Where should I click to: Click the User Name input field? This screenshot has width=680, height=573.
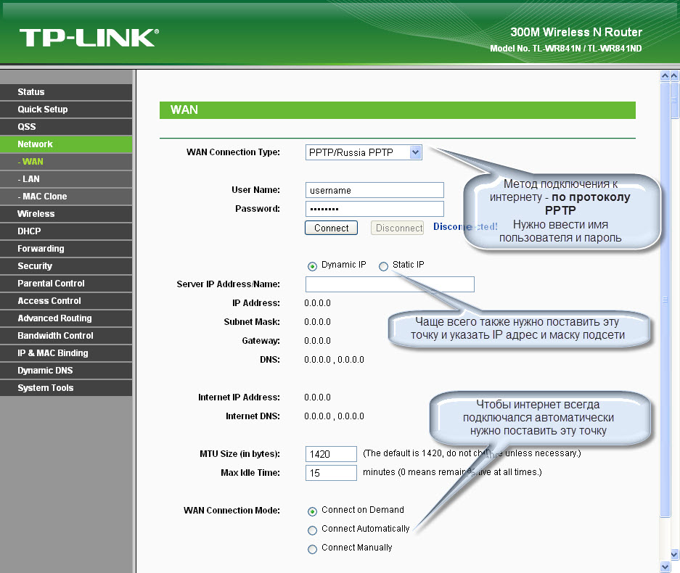374,190
